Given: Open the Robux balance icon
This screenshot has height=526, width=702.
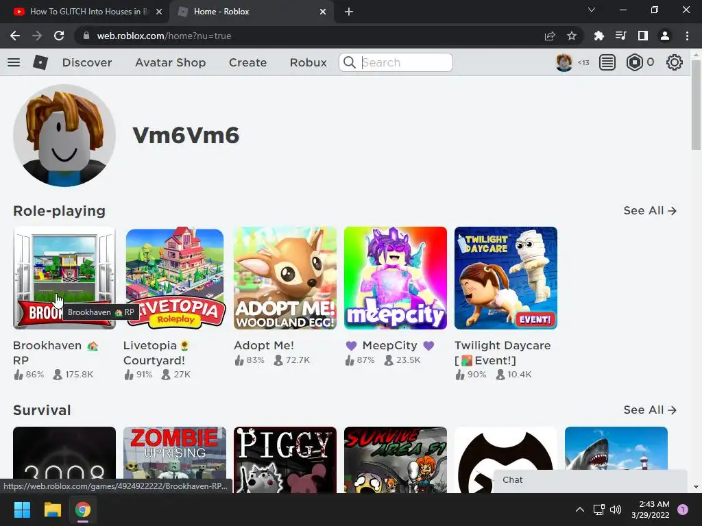Looking at the screenshot, I should 634,62.
